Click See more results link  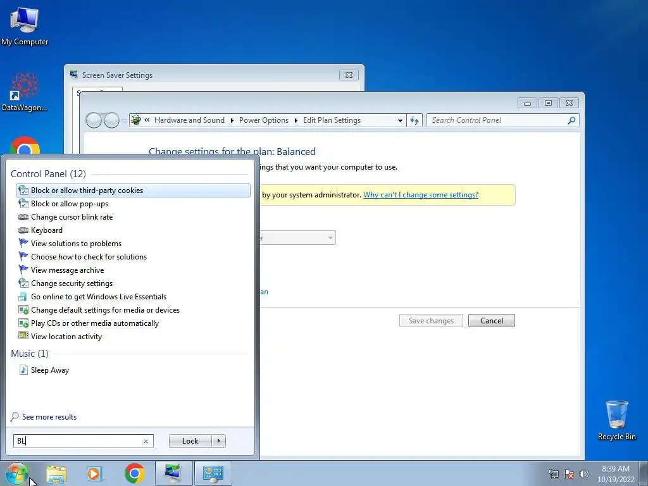[x=49, y=417]
